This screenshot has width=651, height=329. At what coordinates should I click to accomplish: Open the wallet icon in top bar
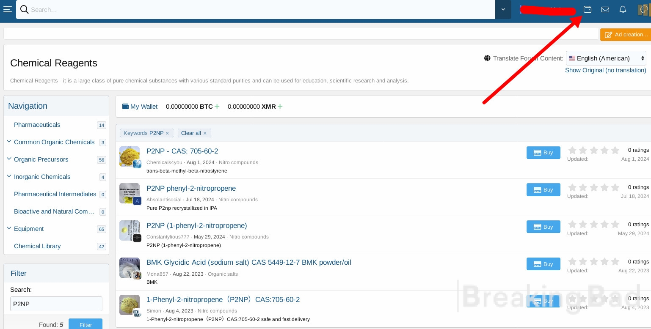click(588, 9)
